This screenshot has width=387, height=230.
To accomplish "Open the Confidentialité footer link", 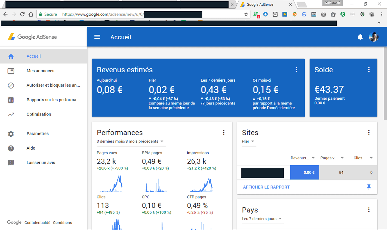I will tap(37, 223).
